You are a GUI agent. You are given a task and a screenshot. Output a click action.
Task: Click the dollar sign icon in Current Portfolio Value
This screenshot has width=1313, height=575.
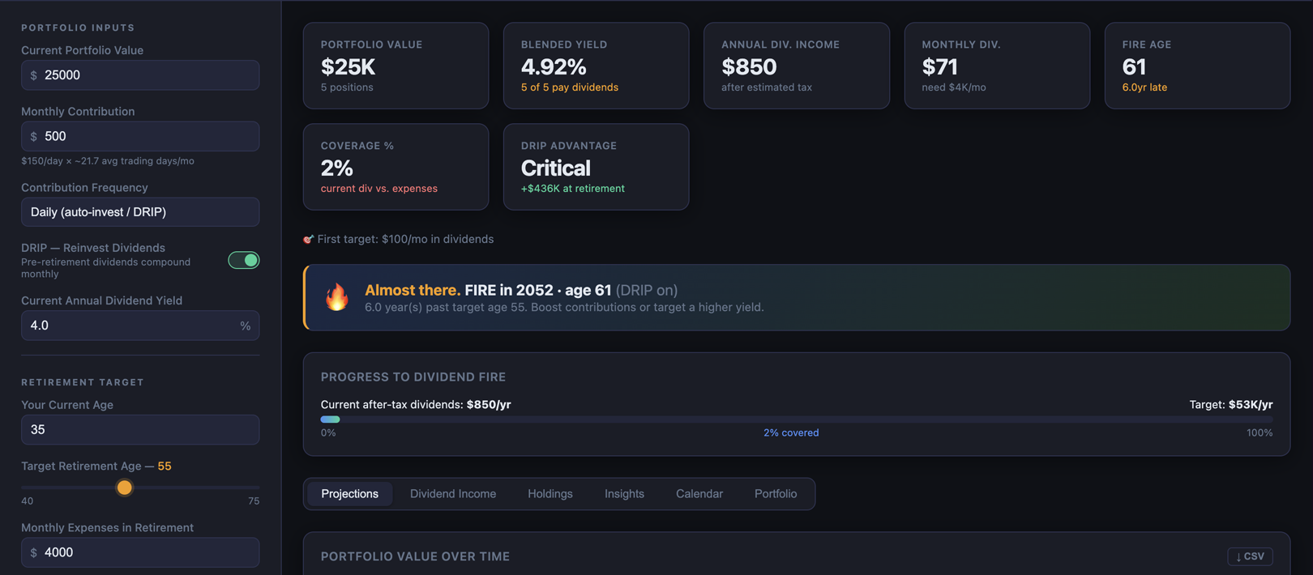tap(33, 75)
